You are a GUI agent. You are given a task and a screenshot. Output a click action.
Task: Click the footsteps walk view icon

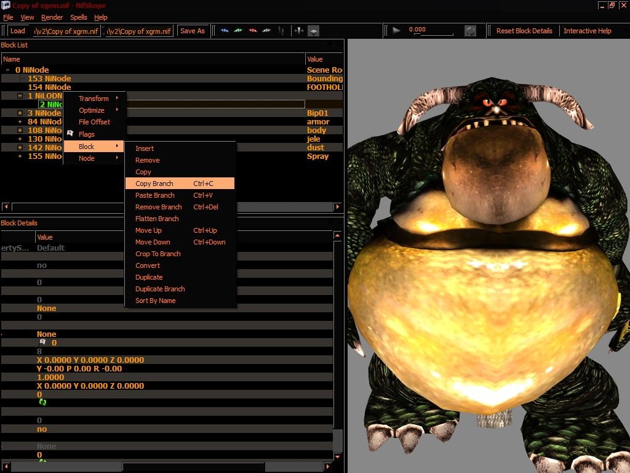(x=281, y=31)
